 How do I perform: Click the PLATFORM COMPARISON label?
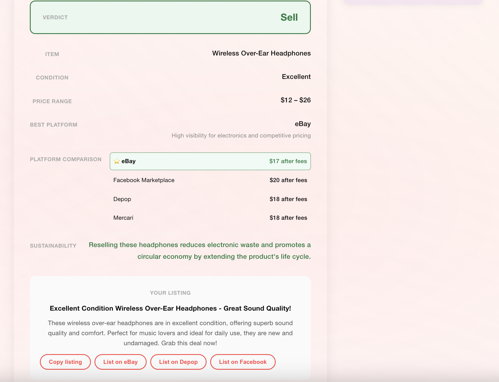click(x=66, y=159)
